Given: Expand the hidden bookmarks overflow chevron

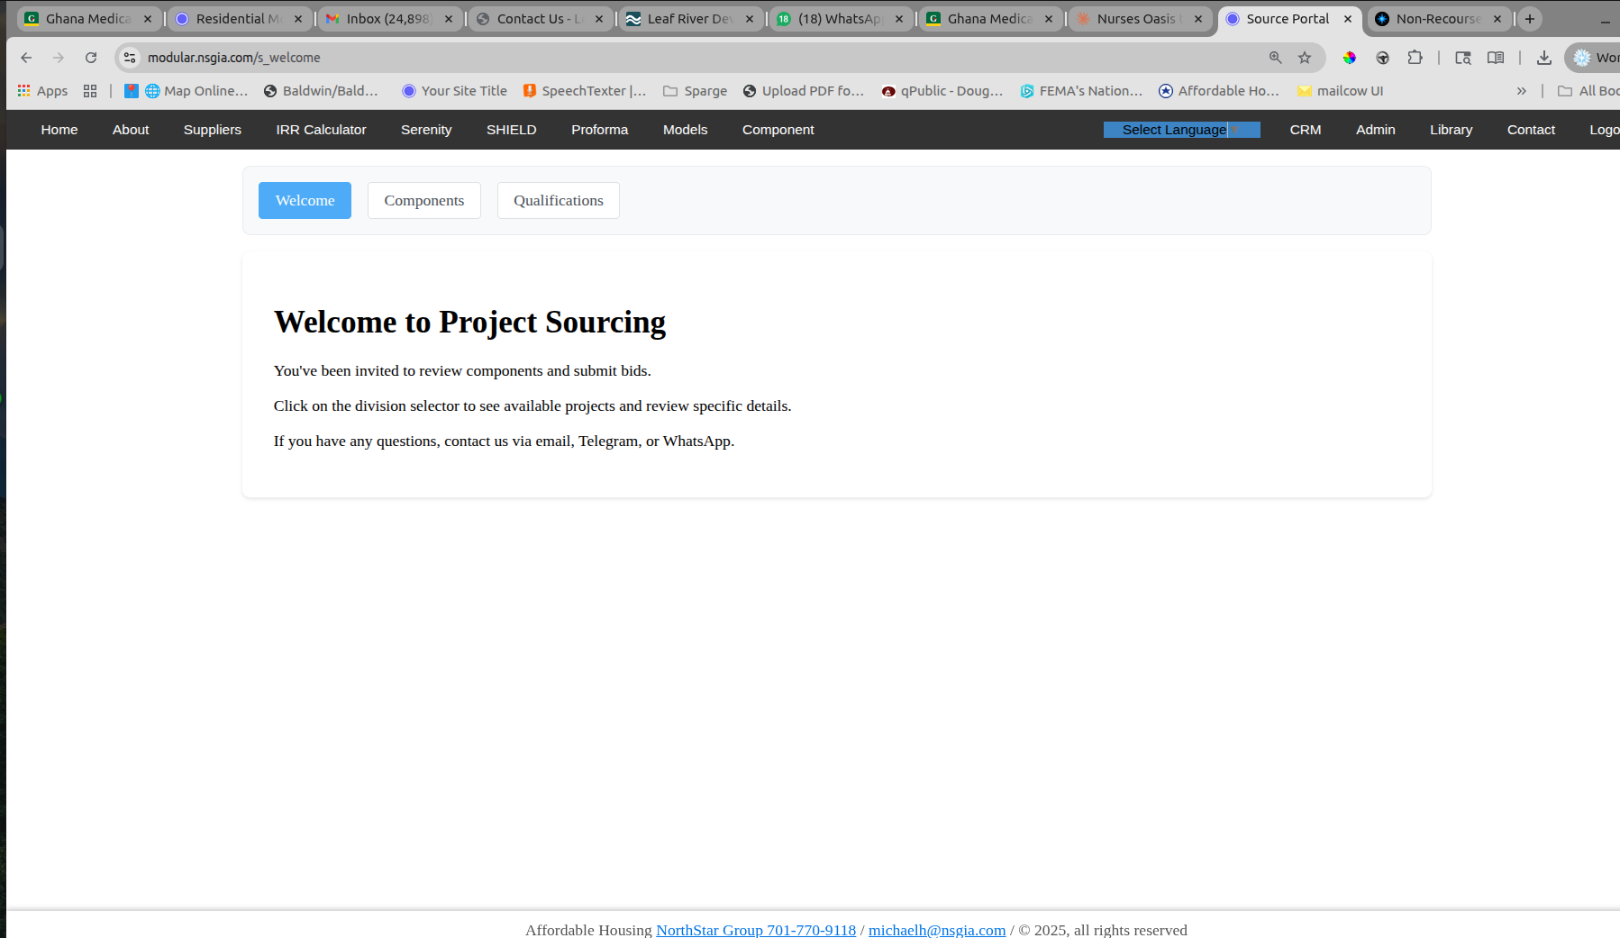Looking at the screenshot, I should click(x=1521, y=91).
